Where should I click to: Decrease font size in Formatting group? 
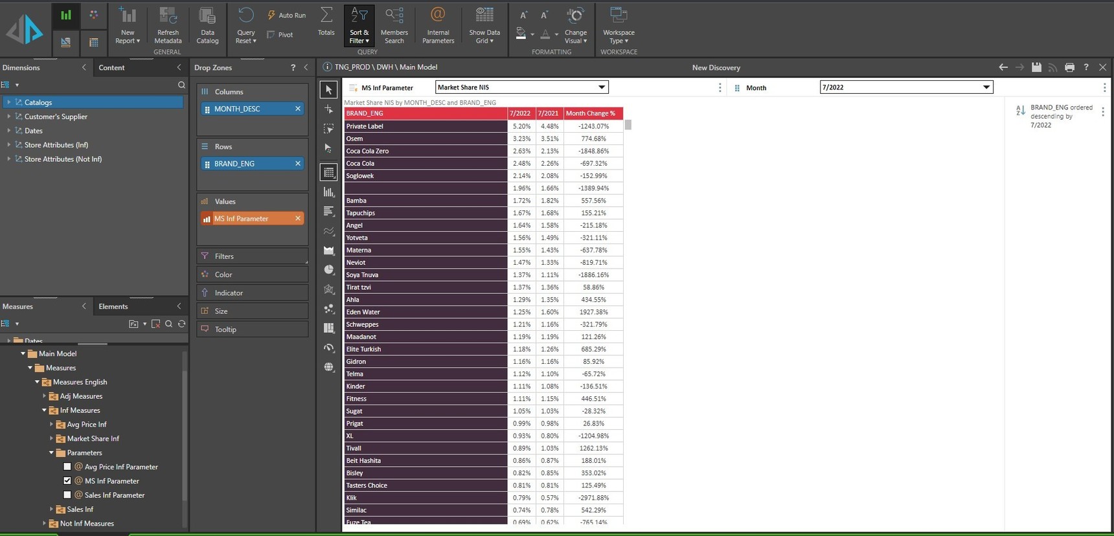pos(544,15)
